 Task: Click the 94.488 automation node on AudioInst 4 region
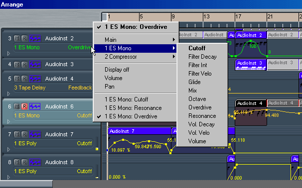pos(267,110)
